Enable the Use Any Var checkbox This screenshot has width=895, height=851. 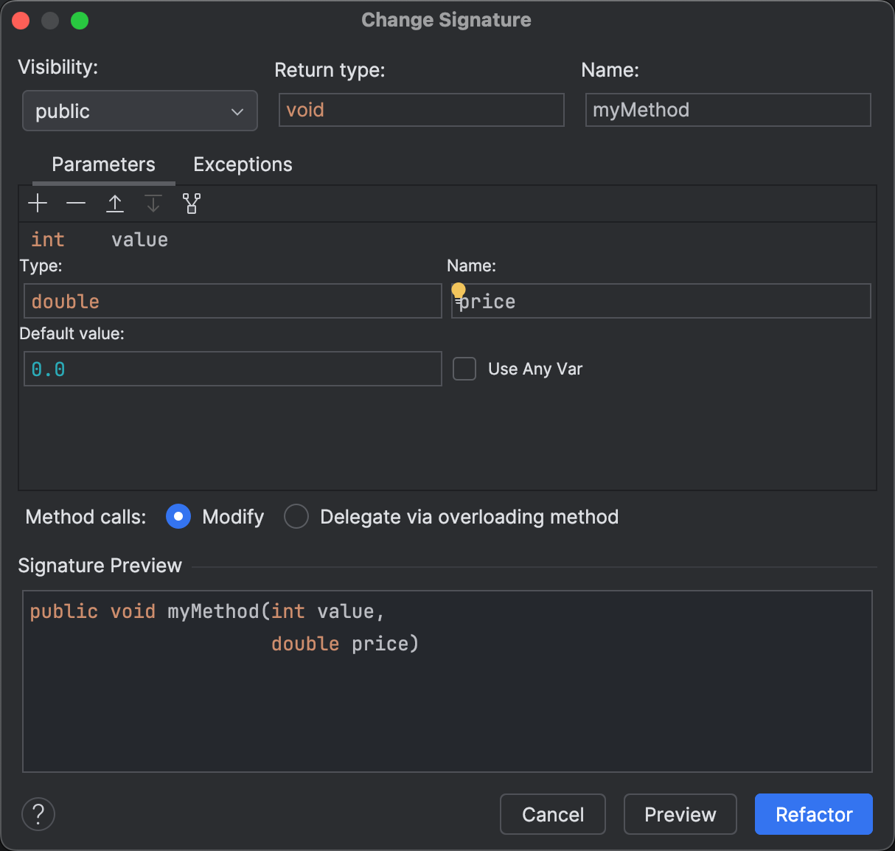point(464,369)
